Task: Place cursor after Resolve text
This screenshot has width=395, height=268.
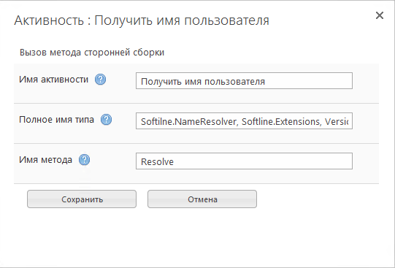Action: point(175,161)
